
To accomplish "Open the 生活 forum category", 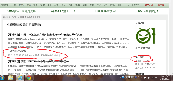I will point(127,5).
